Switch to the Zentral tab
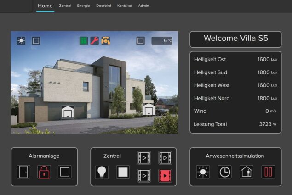The width and height of the screenshot is (292, 195). pos(65,6)
